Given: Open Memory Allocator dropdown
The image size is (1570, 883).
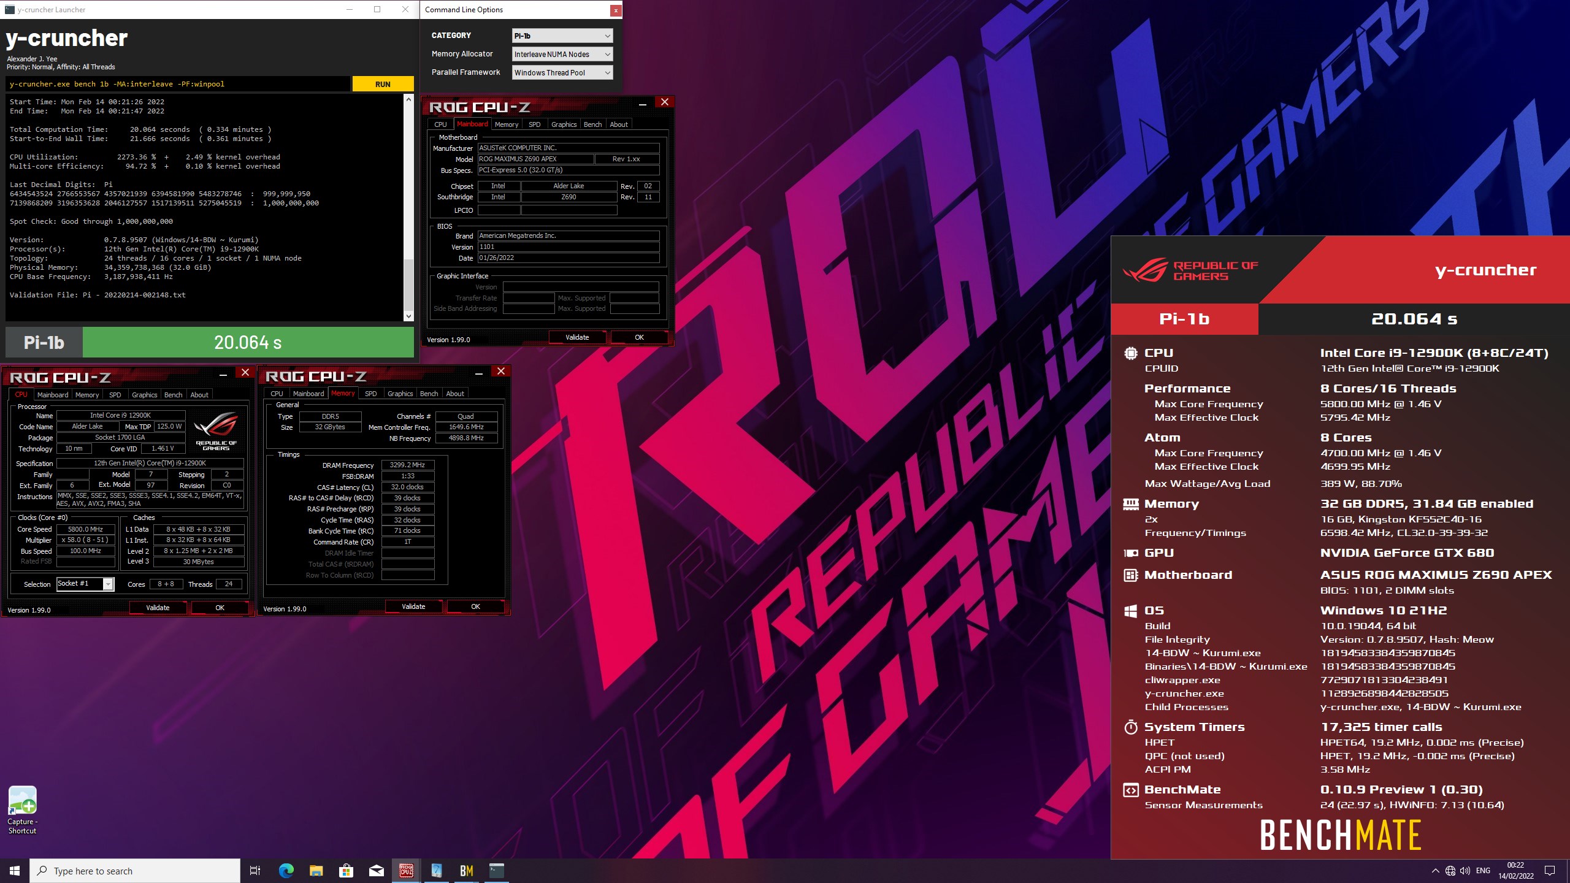Looking at the screenshot, I should point(562,54).
